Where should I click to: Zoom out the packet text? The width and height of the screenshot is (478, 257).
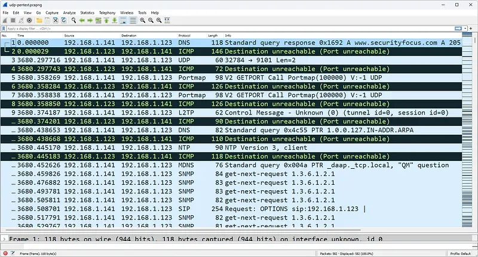pos(151,20)
